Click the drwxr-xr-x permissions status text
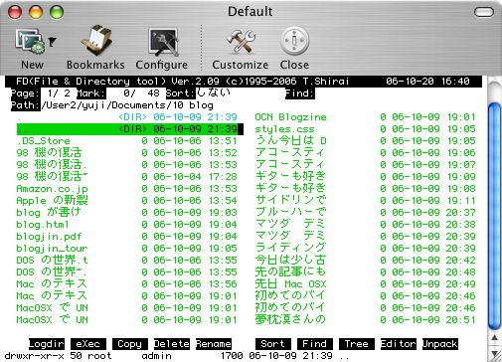This screenshot has width=502, height=362. click(35, 356)
